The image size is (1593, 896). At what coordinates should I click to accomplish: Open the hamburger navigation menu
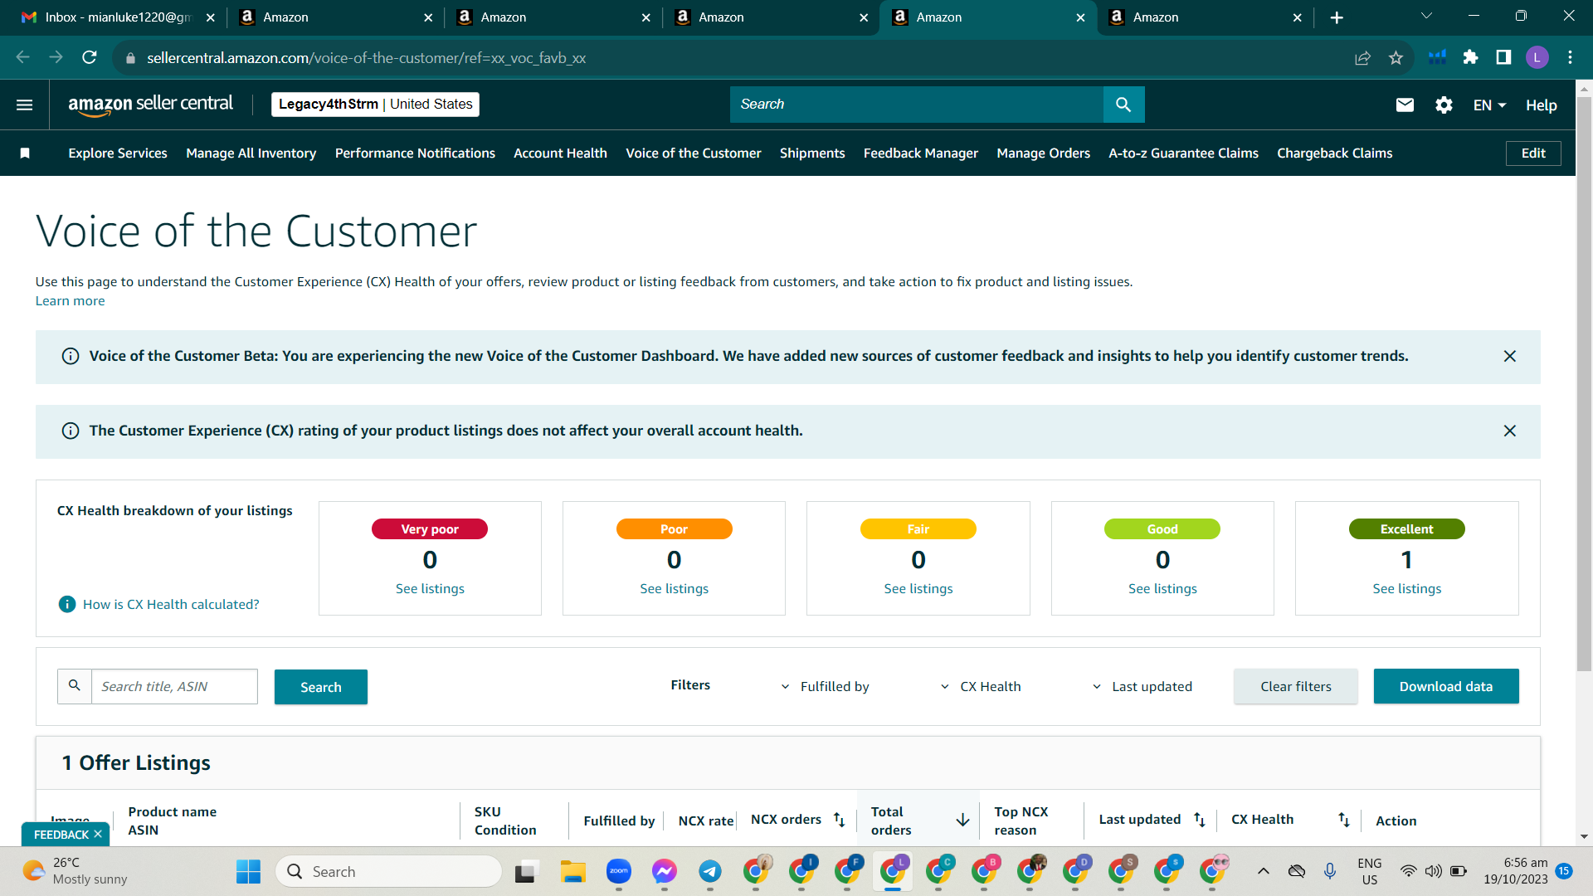pos(24,105)
